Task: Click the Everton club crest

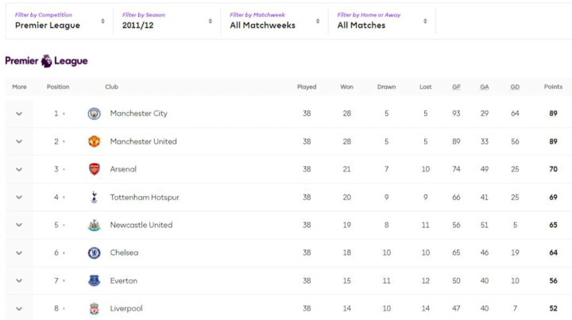Action: tap(94, 280)
